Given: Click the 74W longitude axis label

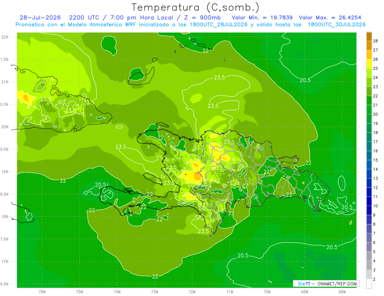Looking at the screenshot, I should [x=117, y=292].
